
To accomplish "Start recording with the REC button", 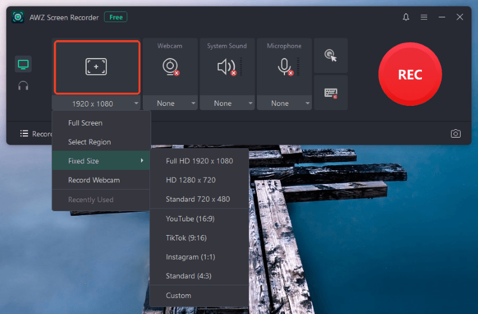I will coord(410,74).
